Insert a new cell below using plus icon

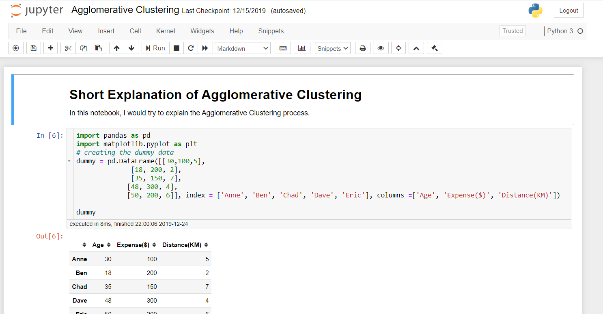pos(50,48)
